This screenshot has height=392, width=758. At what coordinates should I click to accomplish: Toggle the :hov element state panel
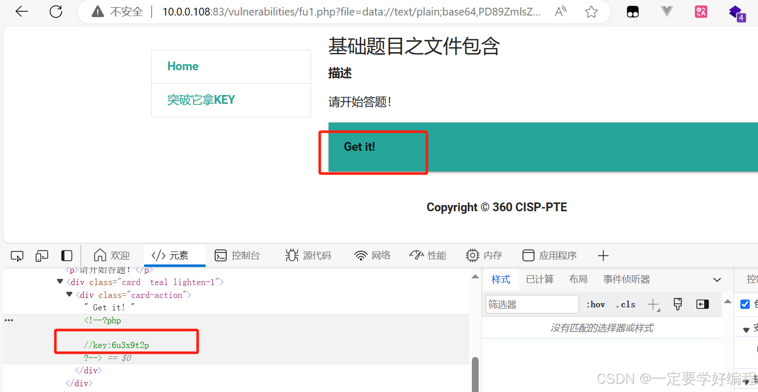(x=596, y=304)
